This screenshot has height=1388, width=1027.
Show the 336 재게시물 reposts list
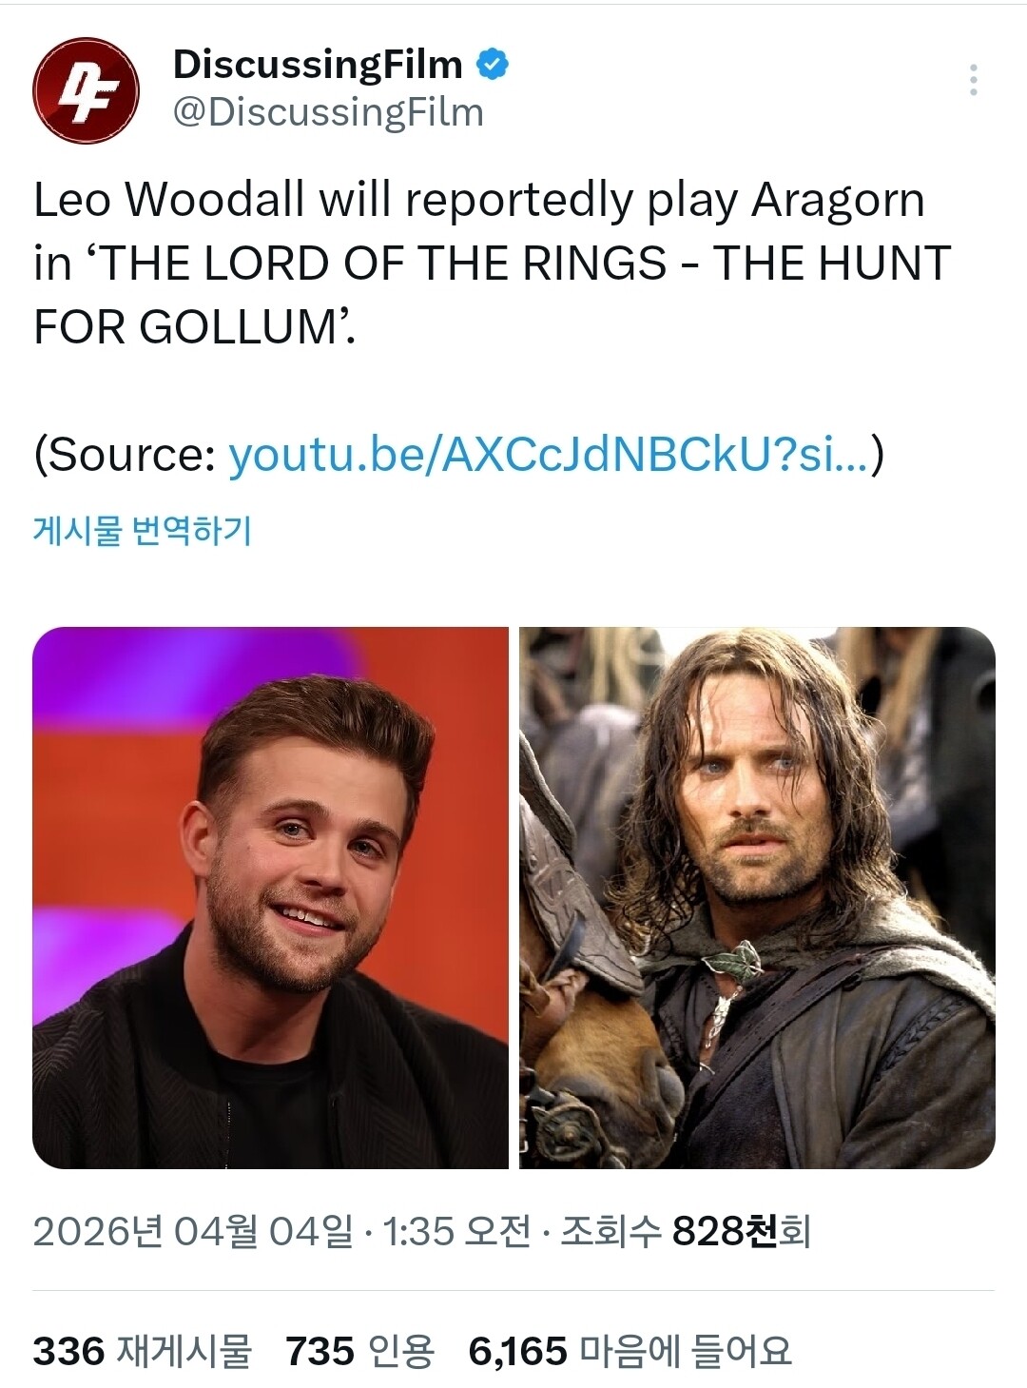pos(143,1351)
